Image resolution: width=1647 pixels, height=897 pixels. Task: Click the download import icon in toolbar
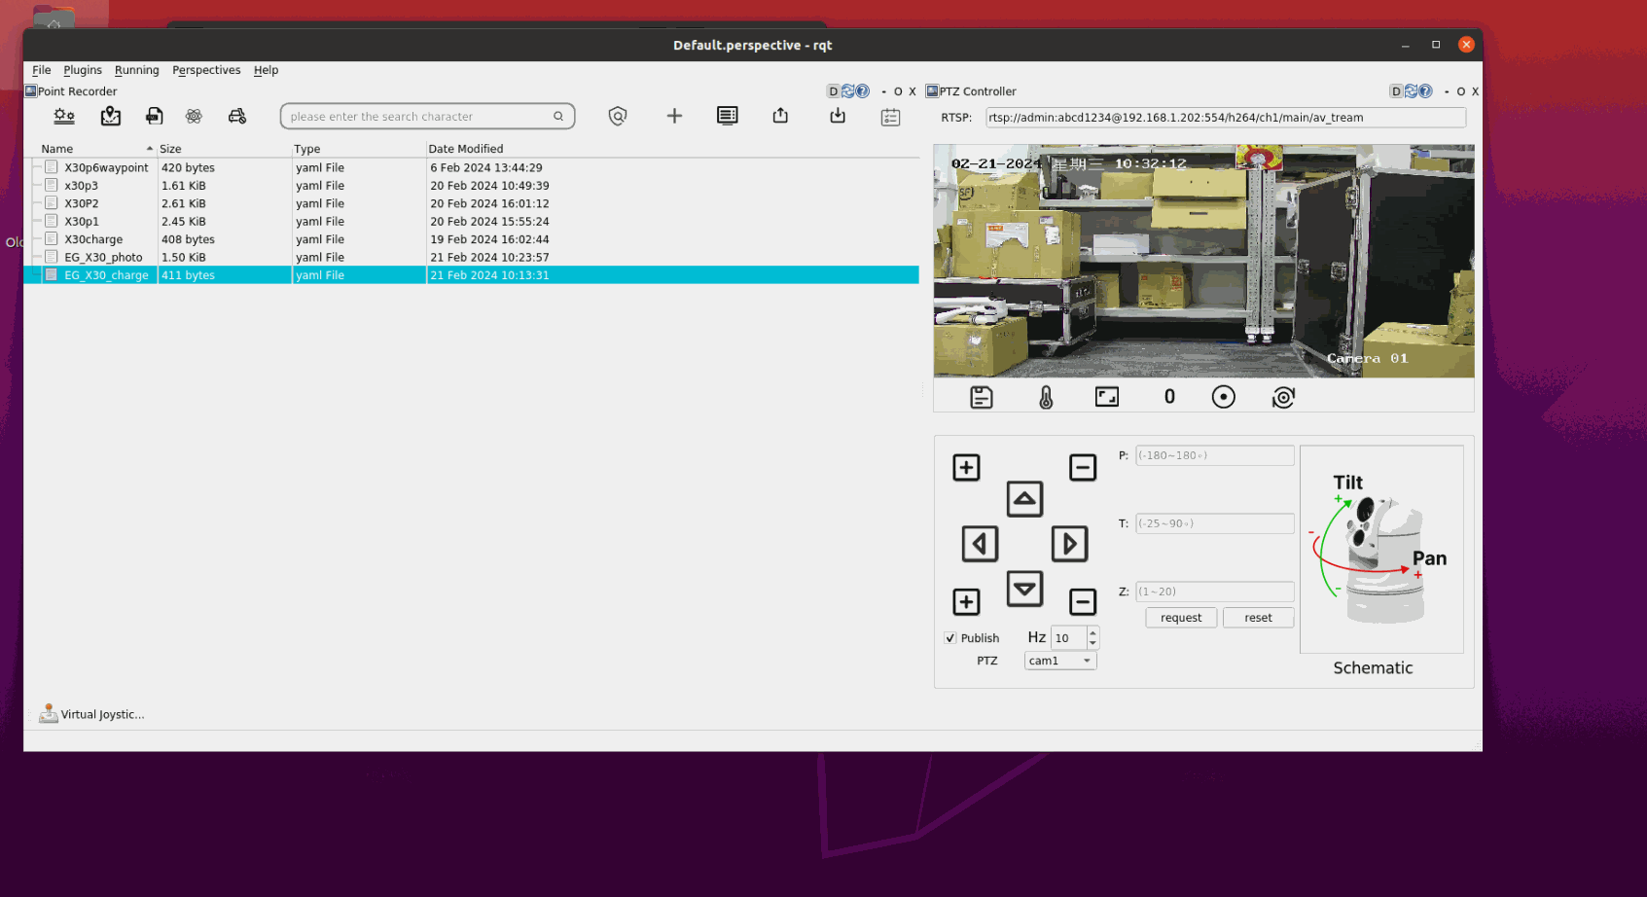[x=838, y=117]
